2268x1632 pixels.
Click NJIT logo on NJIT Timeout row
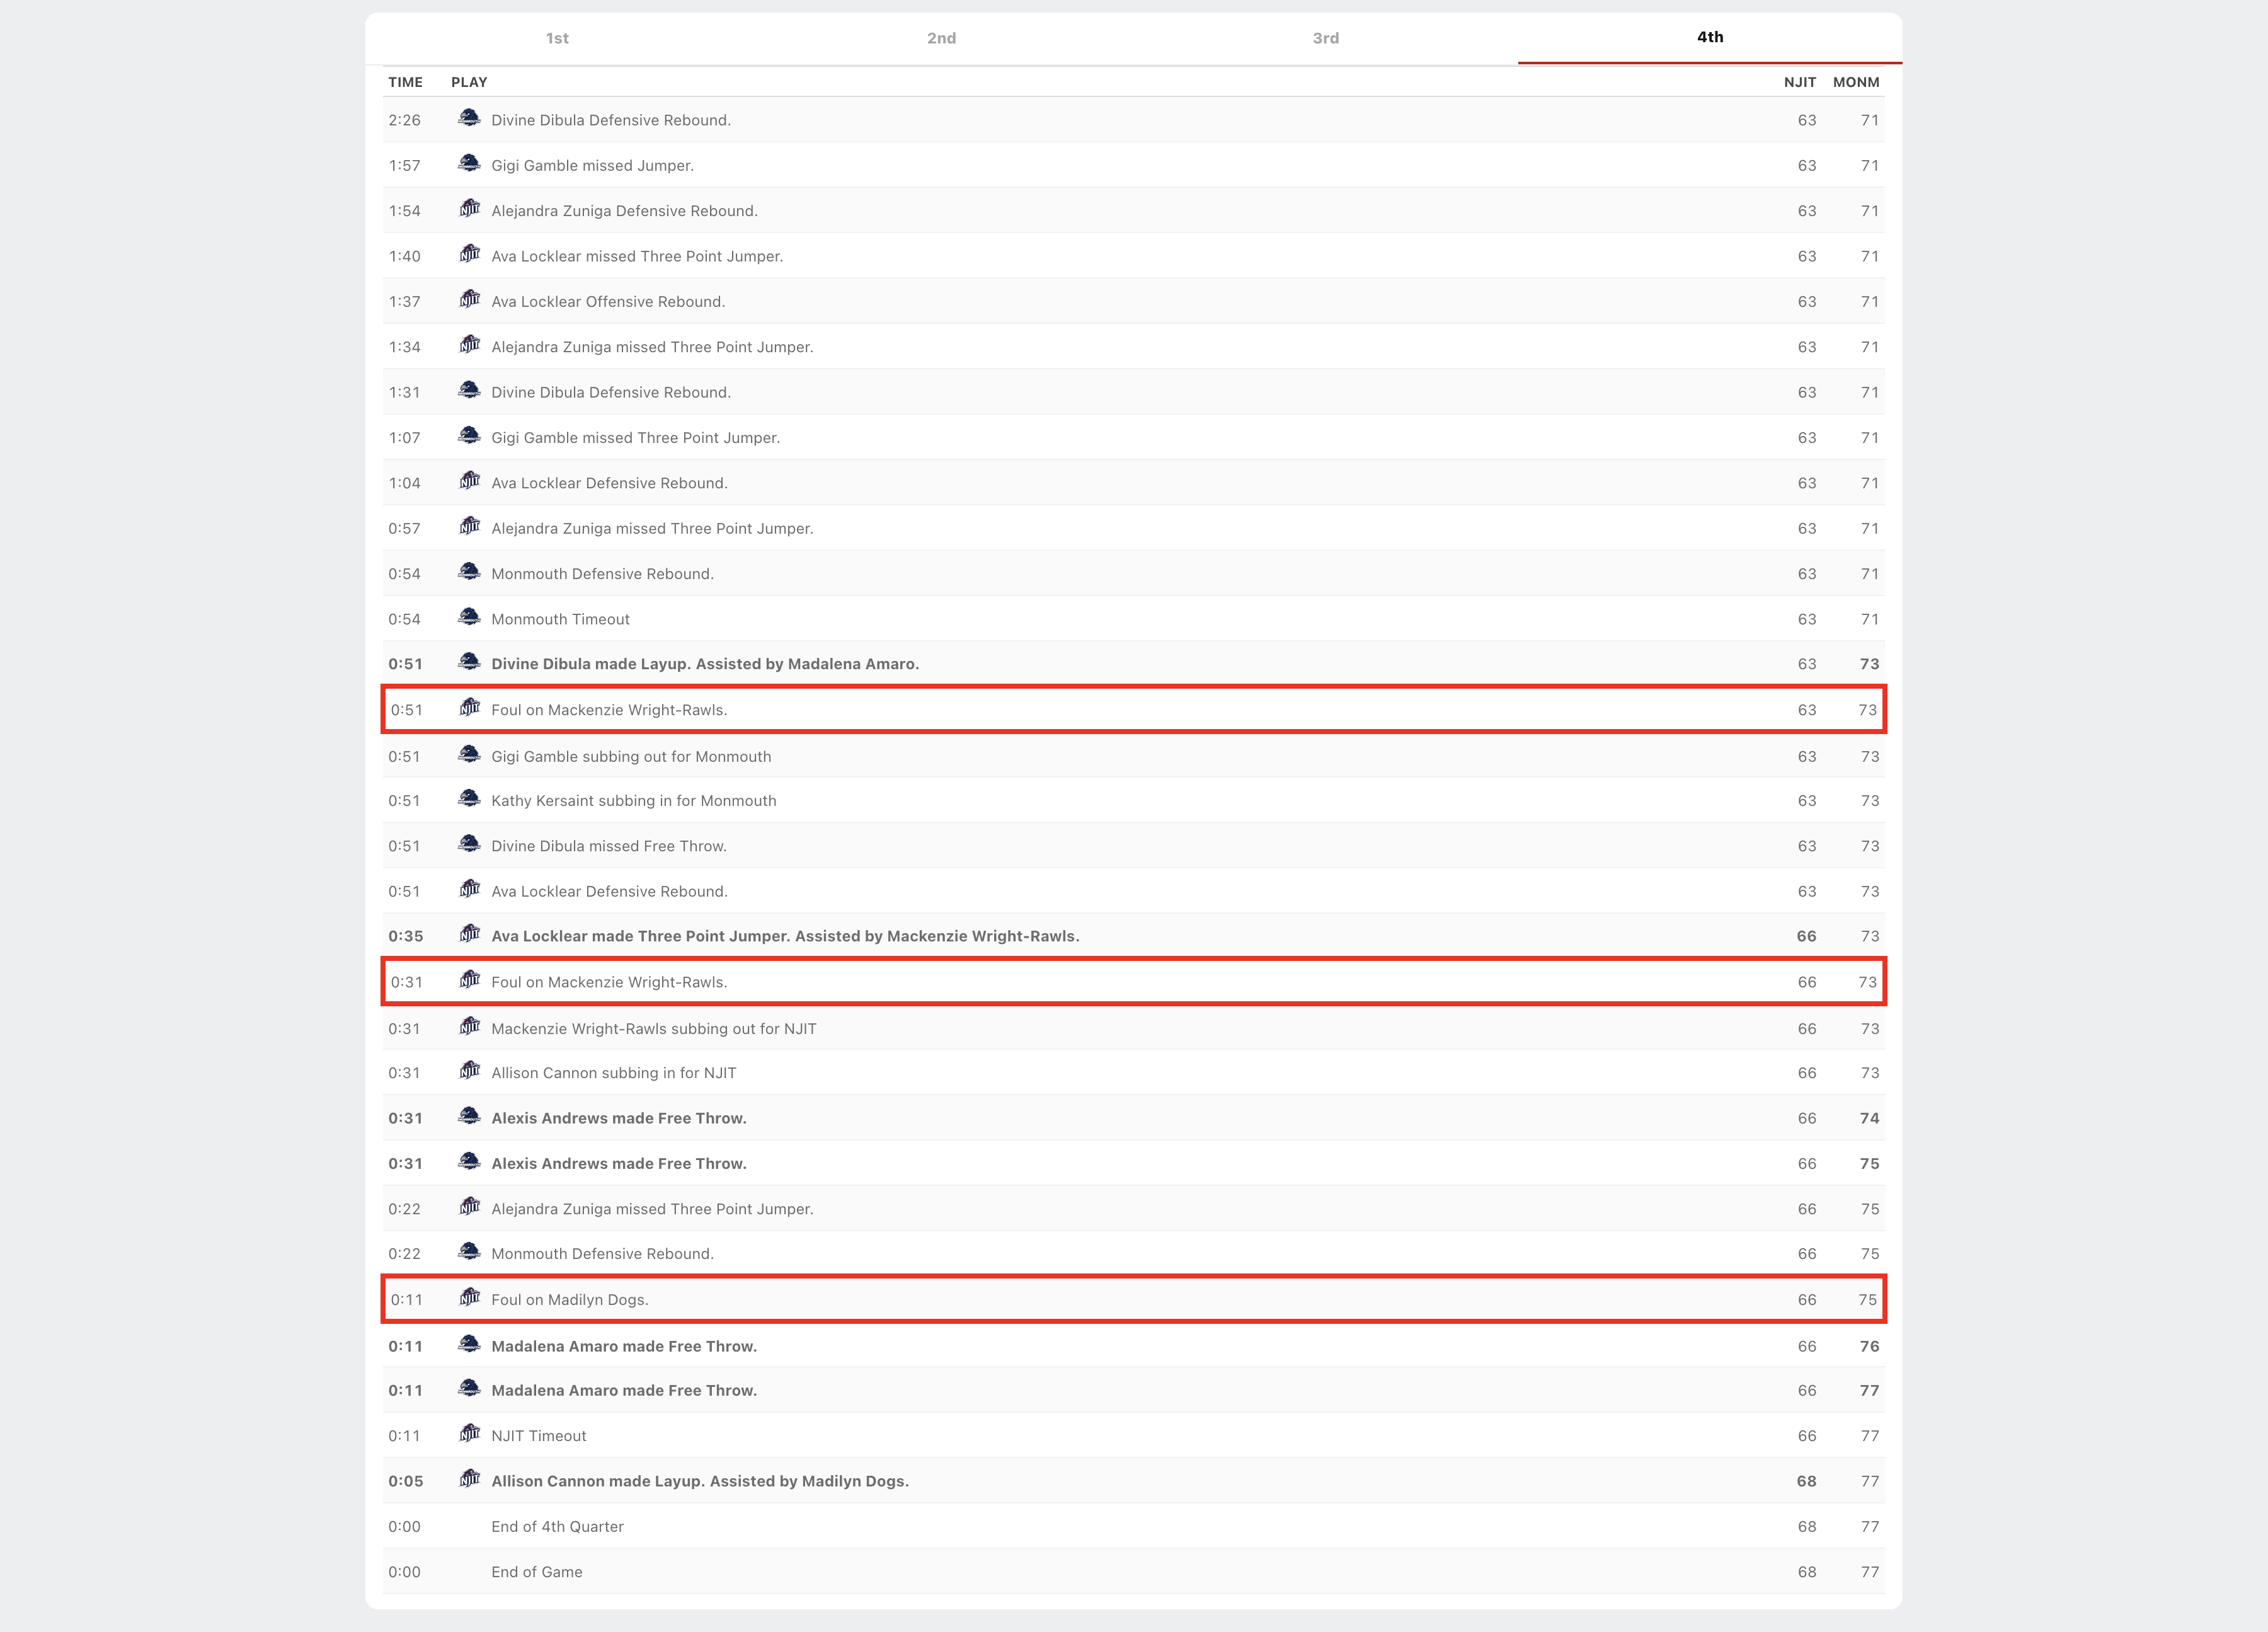coord(469,1434)
